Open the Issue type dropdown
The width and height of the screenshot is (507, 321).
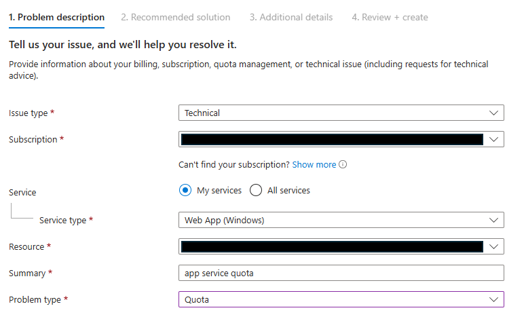click(341, 113)
